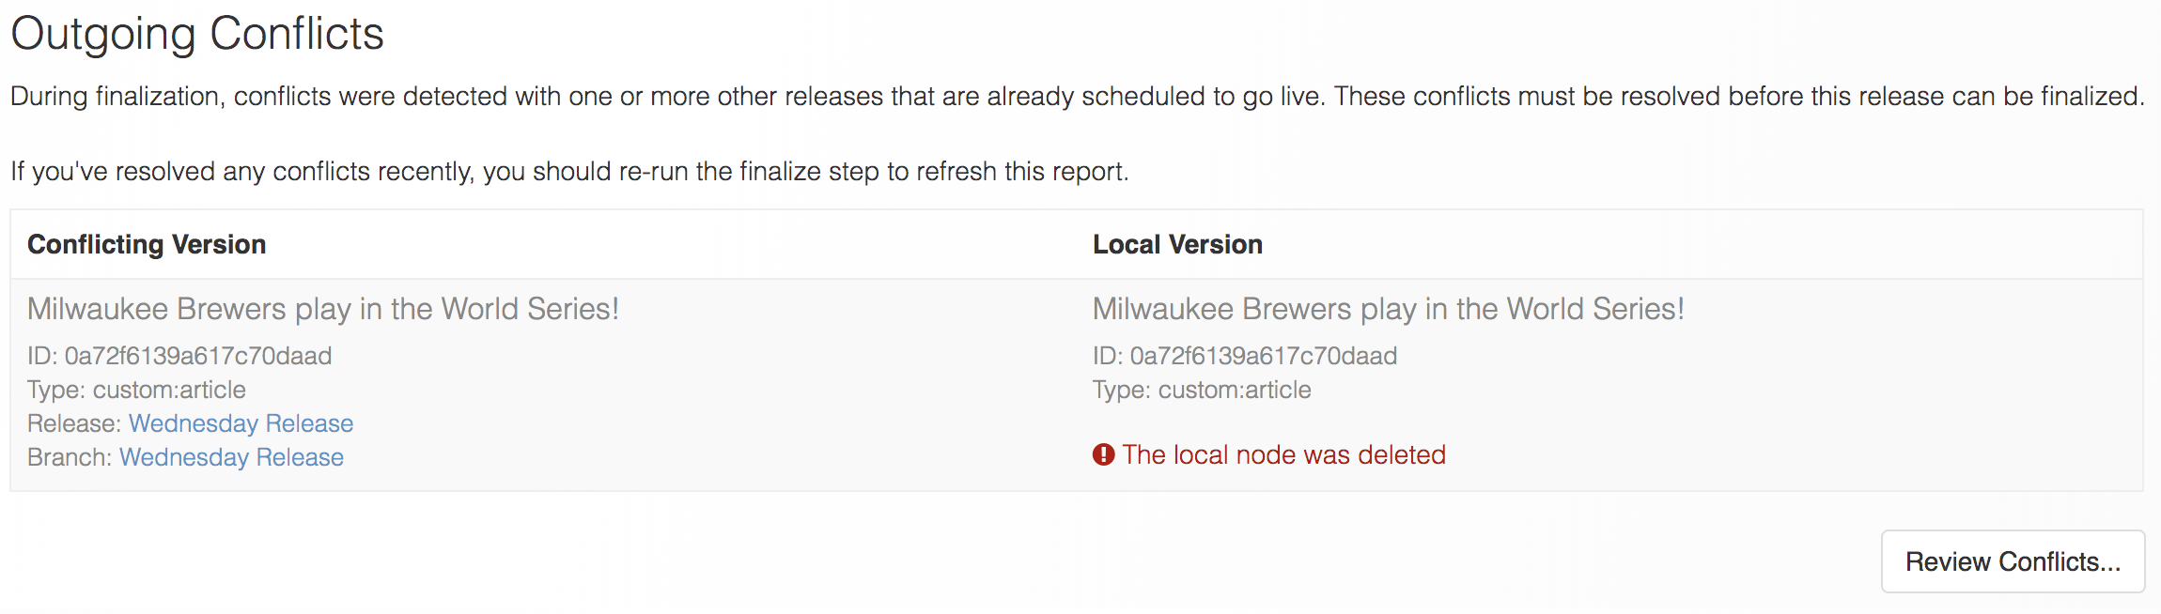This screenshot has height=614, width=2161.
Task: Click 'already scheduled to go live' in the description
Action: (x=1156, y=97)
